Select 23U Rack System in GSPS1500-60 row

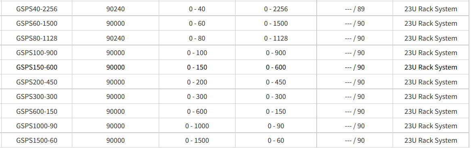pyautogui.click(x=431, y=140)
